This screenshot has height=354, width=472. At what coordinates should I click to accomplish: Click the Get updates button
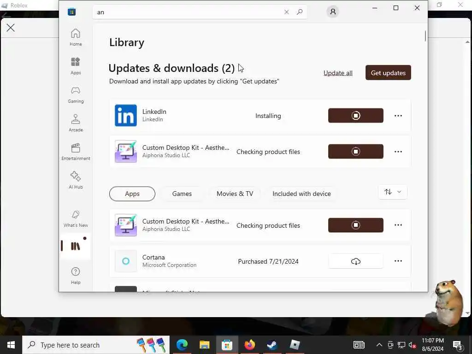click(388, 72)
